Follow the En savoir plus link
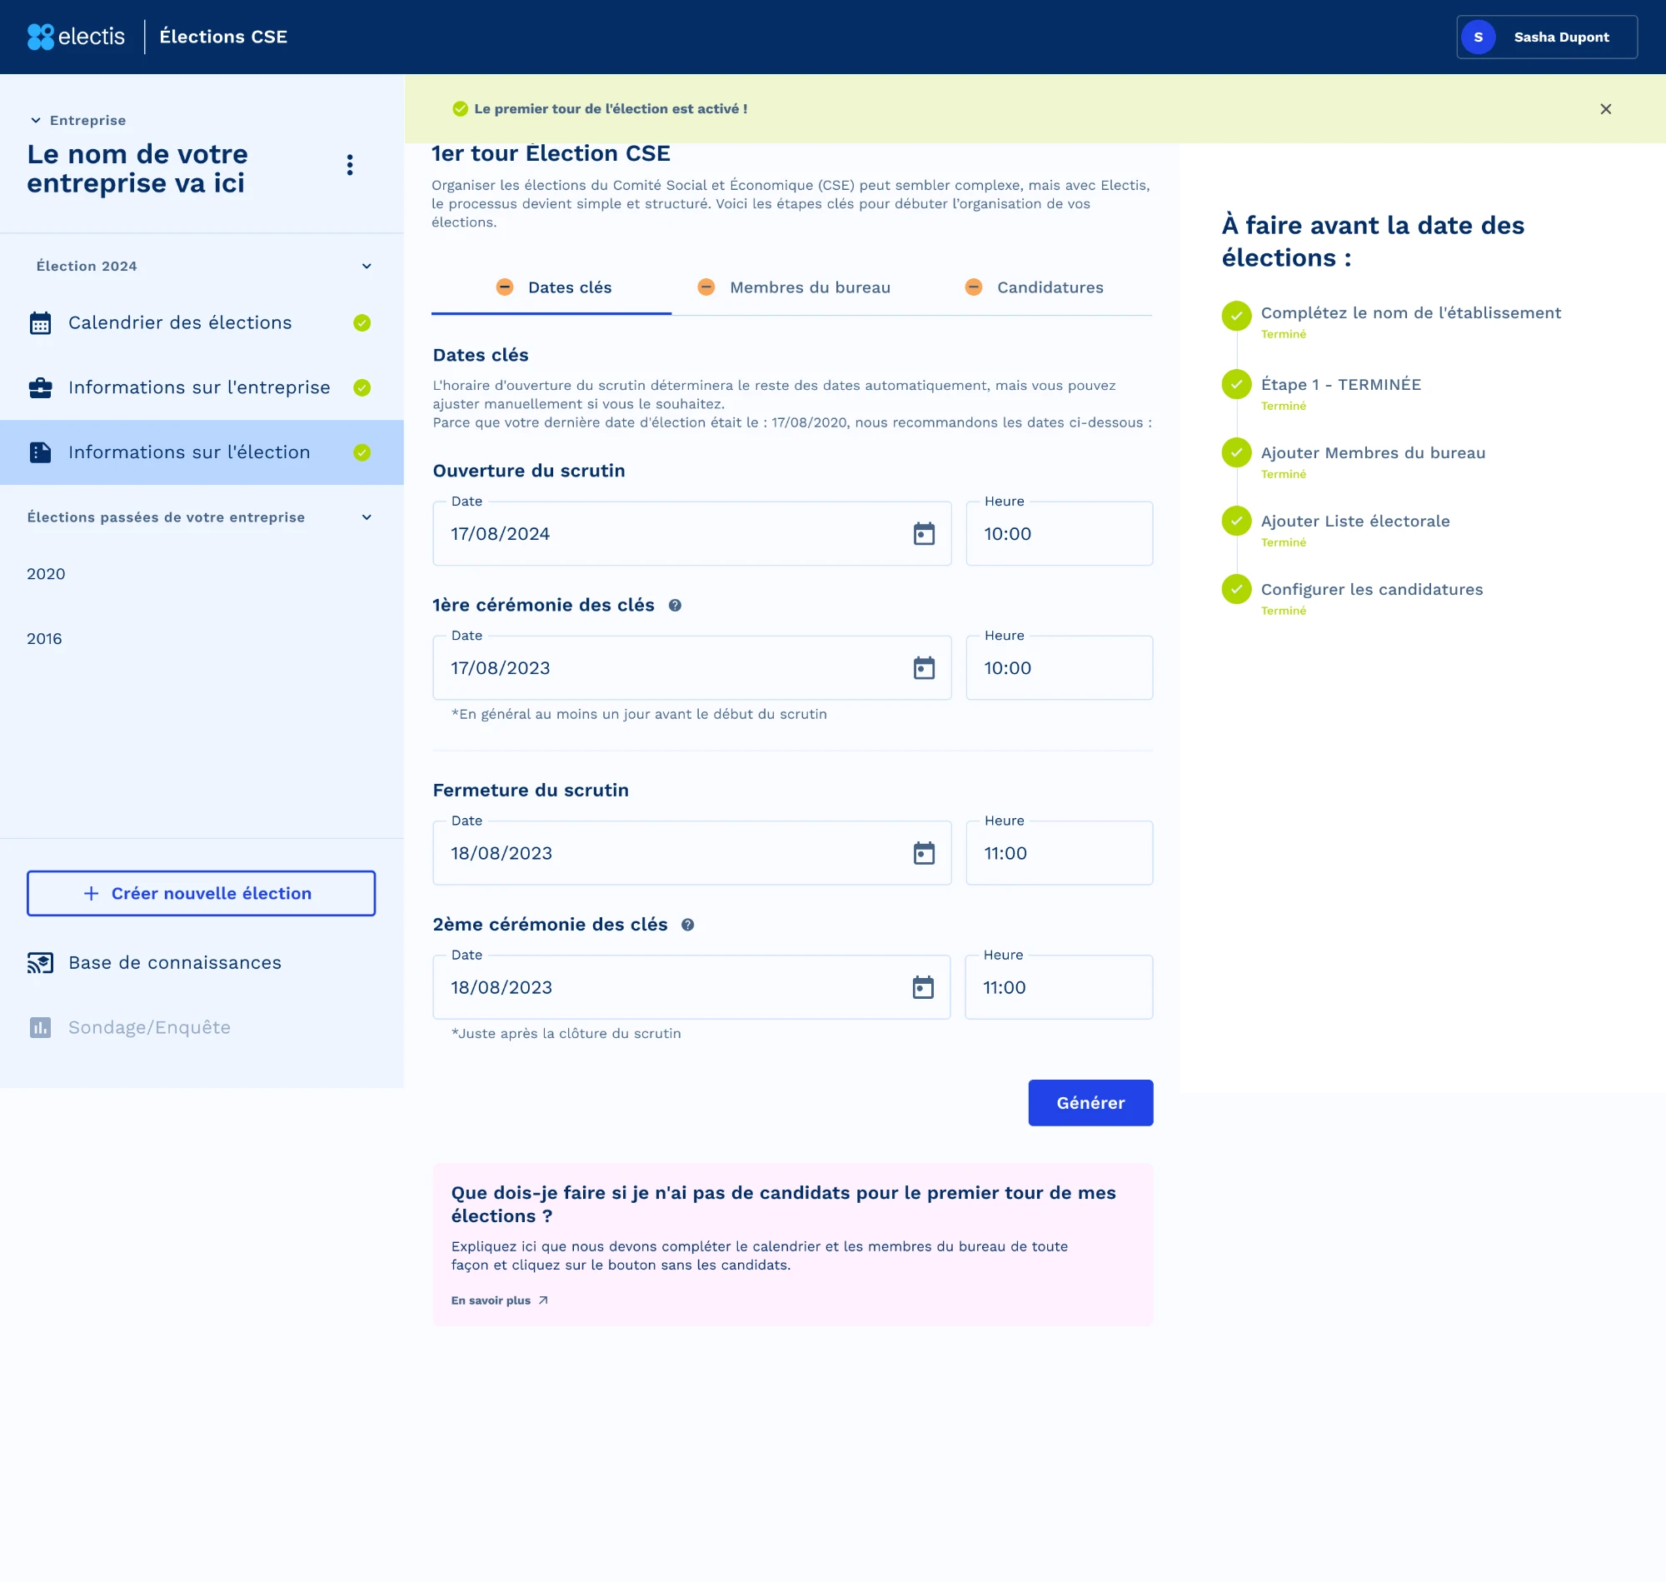Viewport: 1666px width, 1582px height. [499, 1301]
